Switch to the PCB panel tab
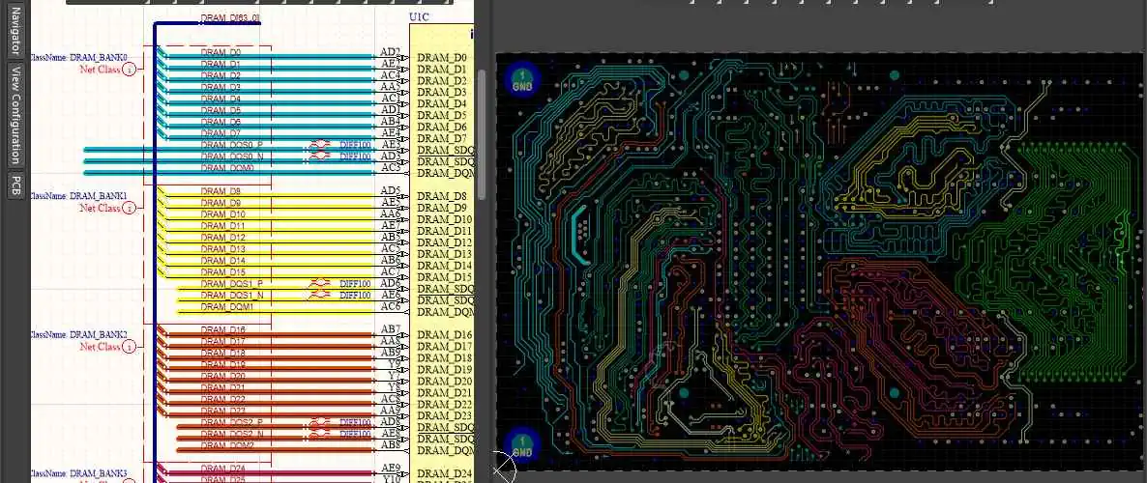The image size is (1147, 483). (x=15, y=185)
